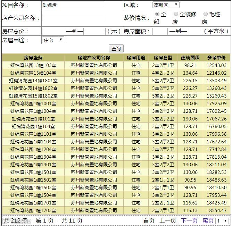Click the 房屋用途 column header
The image size is (232, 226).
(x=136, y=58)
